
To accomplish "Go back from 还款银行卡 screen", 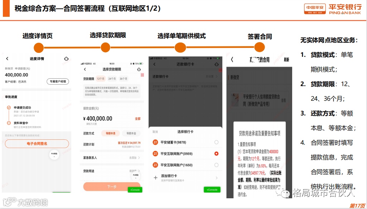I will 154,64.
